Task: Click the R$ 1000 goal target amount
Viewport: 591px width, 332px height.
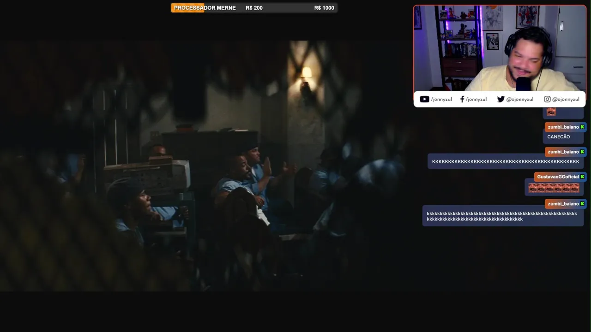Action: (324, 8)
